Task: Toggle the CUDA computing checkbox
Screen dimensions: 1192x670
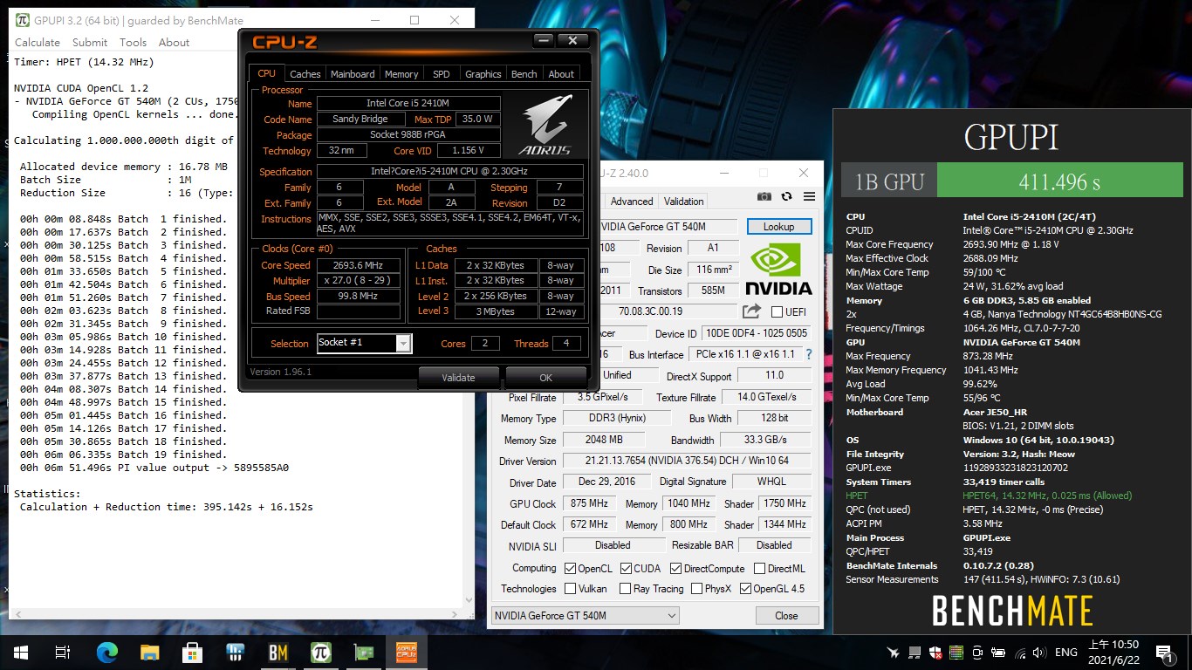Action: 626,568
